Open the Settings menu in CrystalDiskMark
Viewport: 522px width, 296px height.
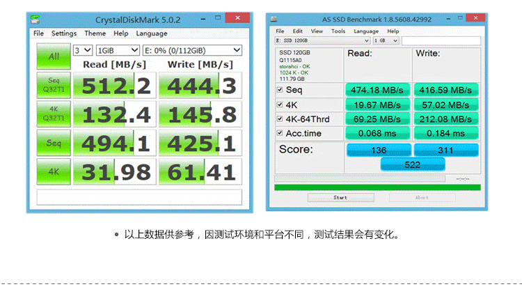[x=64, y=33]
